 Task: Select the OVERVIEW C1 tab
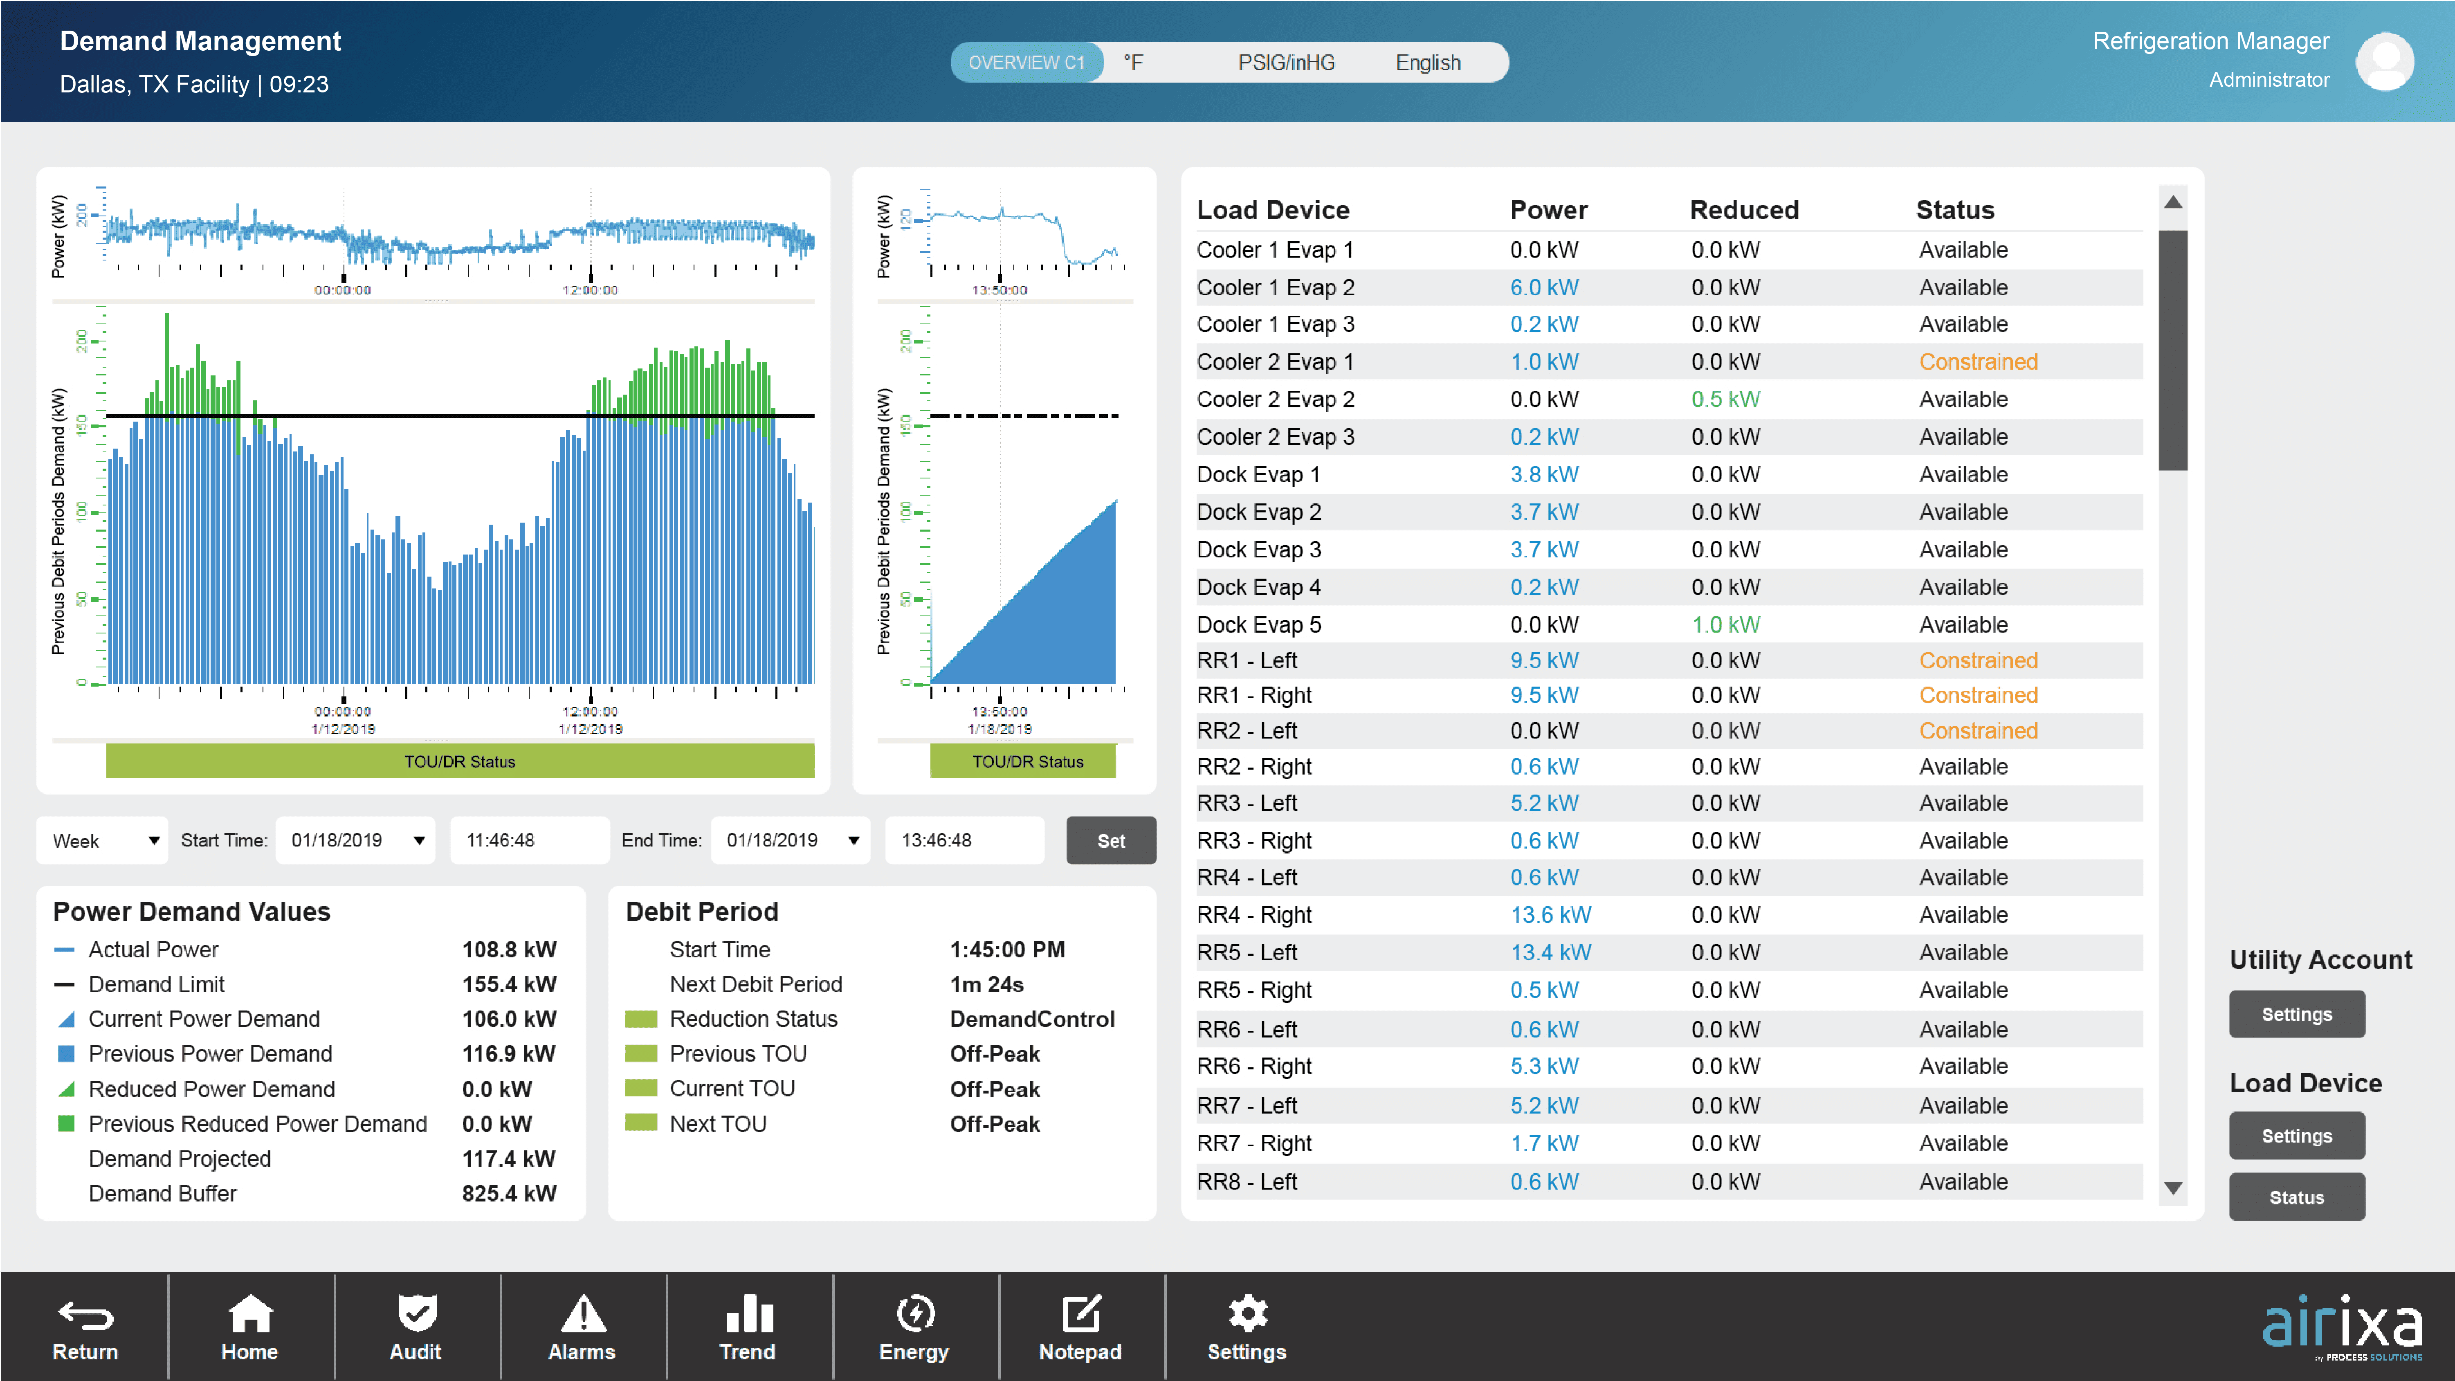click(1026, 62)
